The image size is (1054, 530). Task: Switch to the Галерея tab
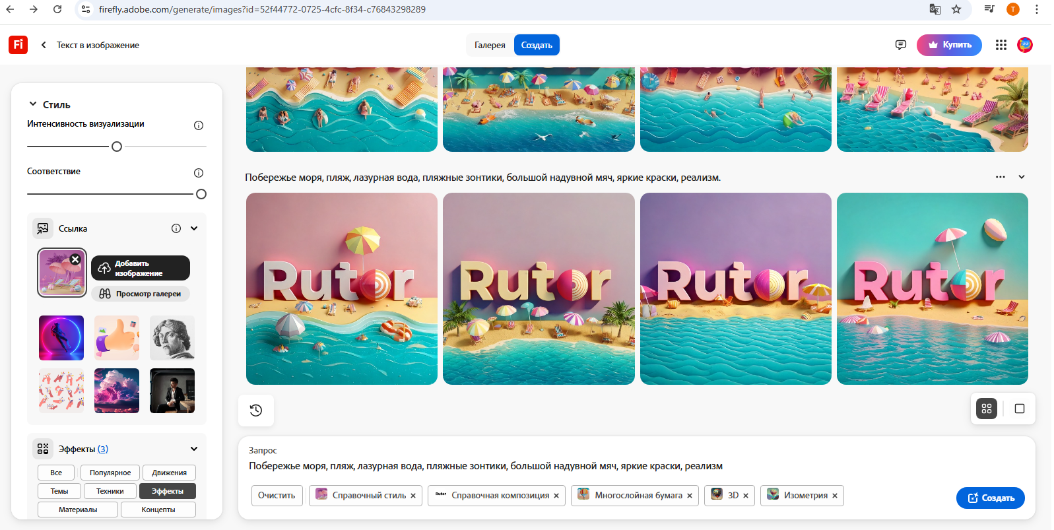[x=490, y=45]
